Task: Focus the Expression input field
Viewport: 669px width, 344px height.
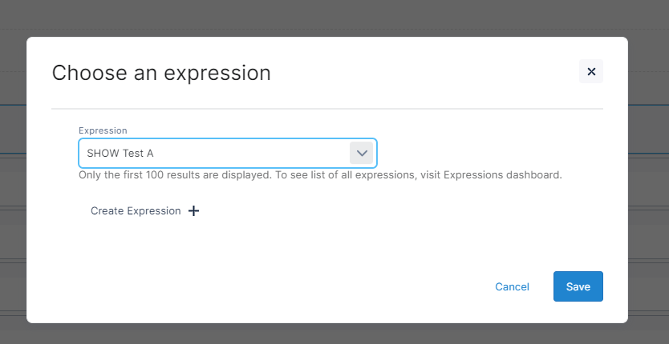Action: click(213, 153)
